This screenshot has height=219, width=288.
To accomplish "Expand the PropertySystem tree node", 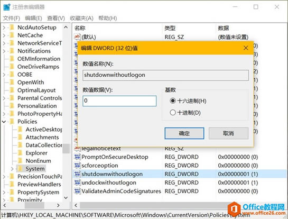I will click(x=4, y=192).
